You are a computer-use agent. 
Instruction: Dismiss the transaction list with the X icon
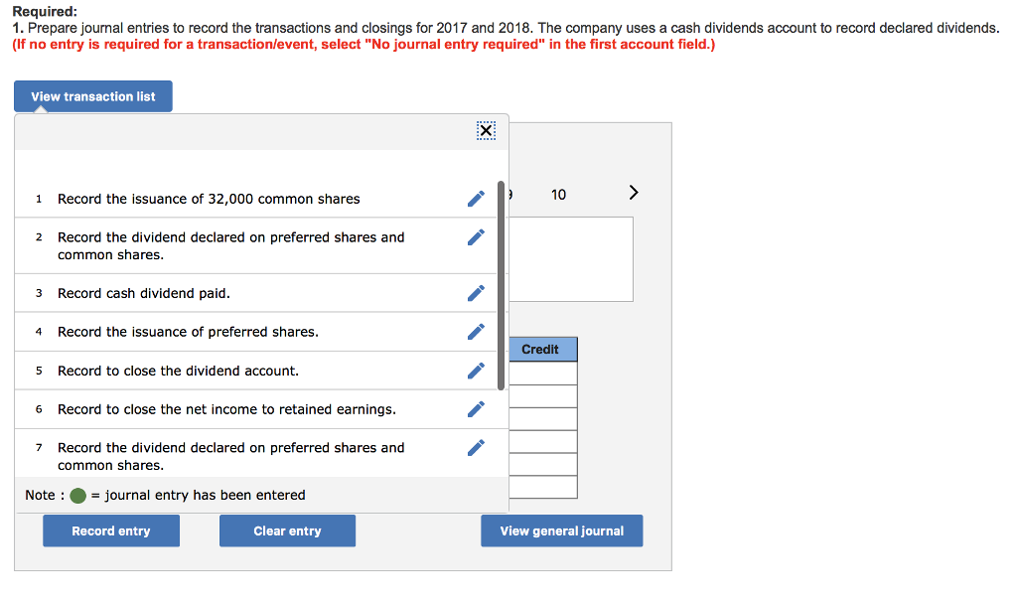click(x=485, y=130)
